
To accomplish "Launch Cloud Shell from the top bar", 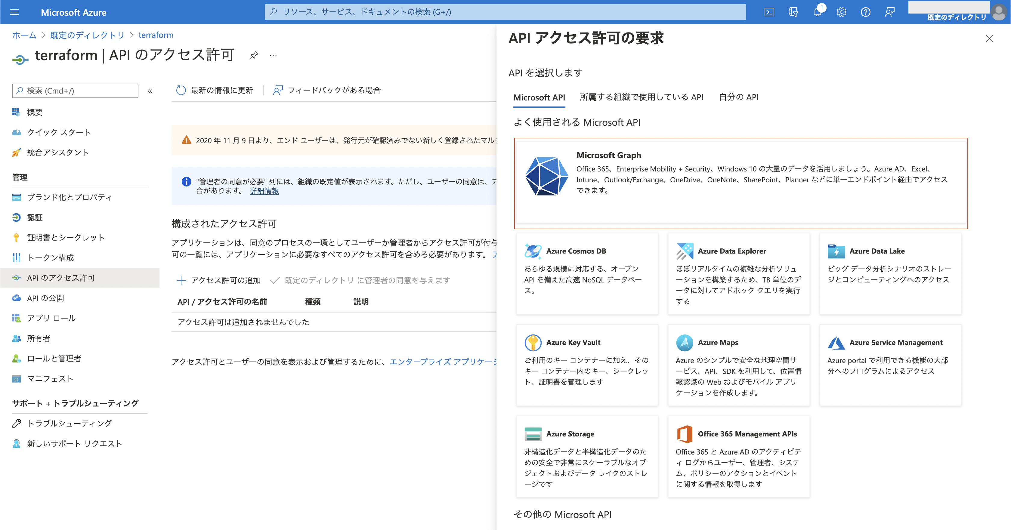I will point(769,12).
